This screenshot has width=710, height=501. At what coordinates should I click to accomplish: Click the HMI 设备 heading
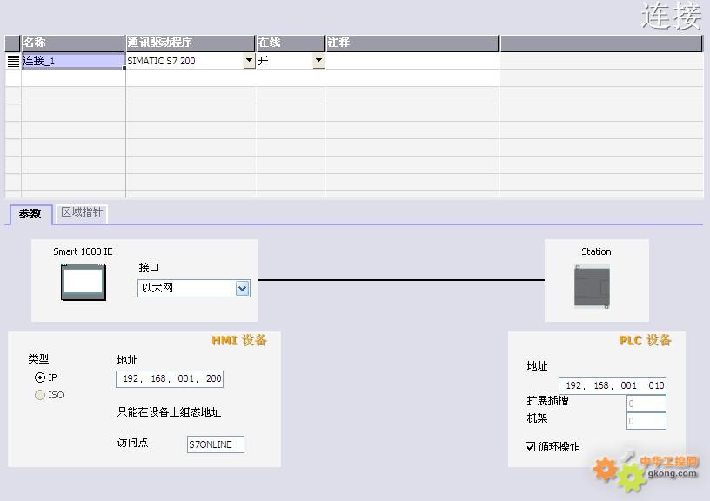coord(239,340)
